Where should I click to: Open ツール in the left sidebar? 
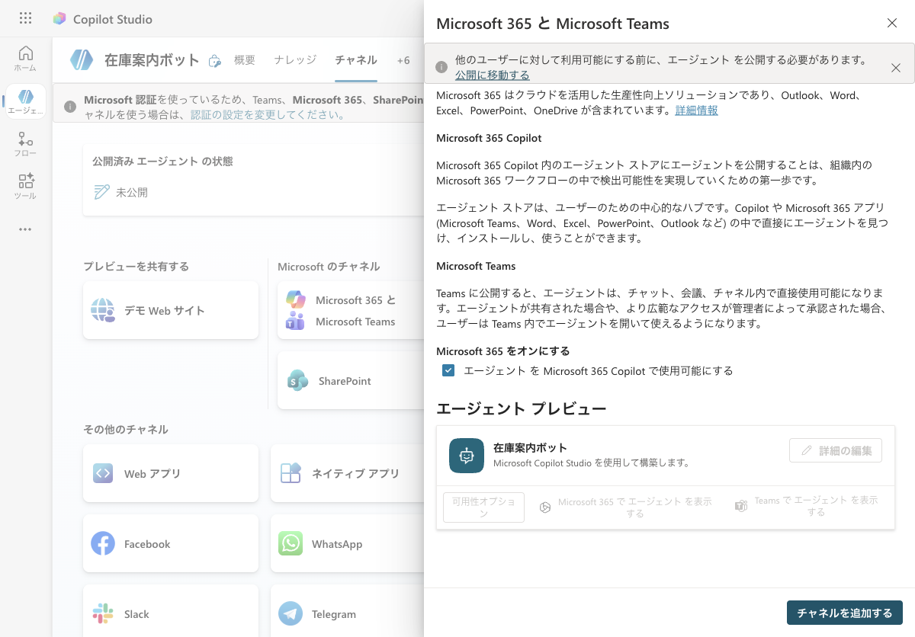point(25,187)
